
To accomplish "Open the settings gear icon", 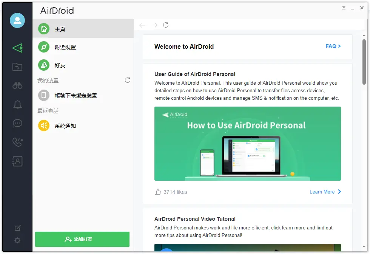I will pyautogui.click(x=17, y=240).
